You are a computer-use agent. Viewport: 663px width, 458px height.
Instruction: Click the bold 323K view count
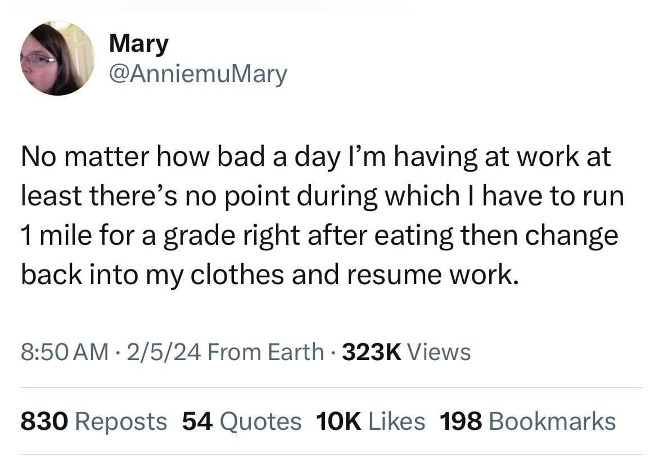click(x=371, y=352)
